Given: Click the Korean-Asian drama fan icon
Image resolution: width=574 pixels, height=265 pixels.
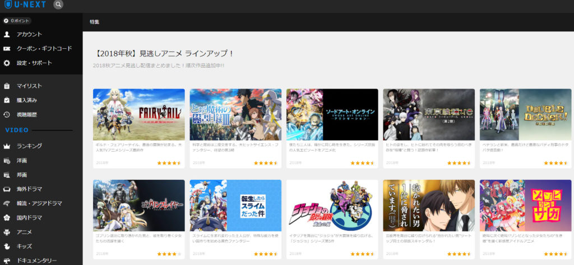Looking at the screenshot, I should pos(7,203).
